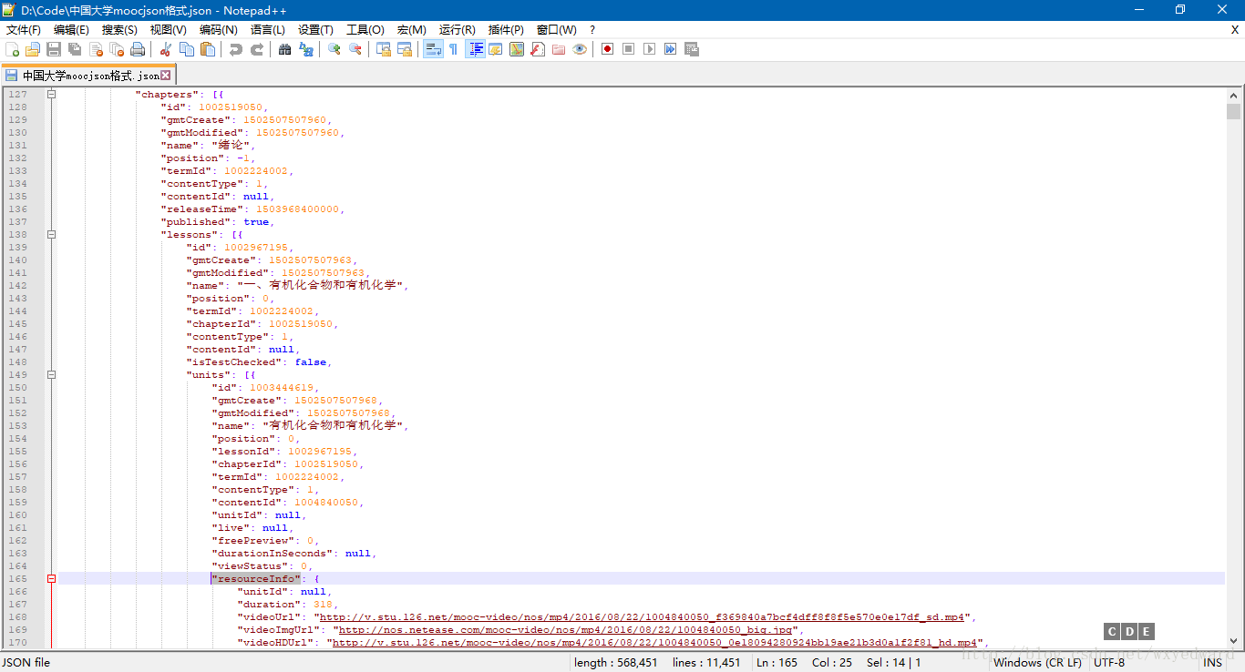Cut selection with the scissors icon

(166, 49)
